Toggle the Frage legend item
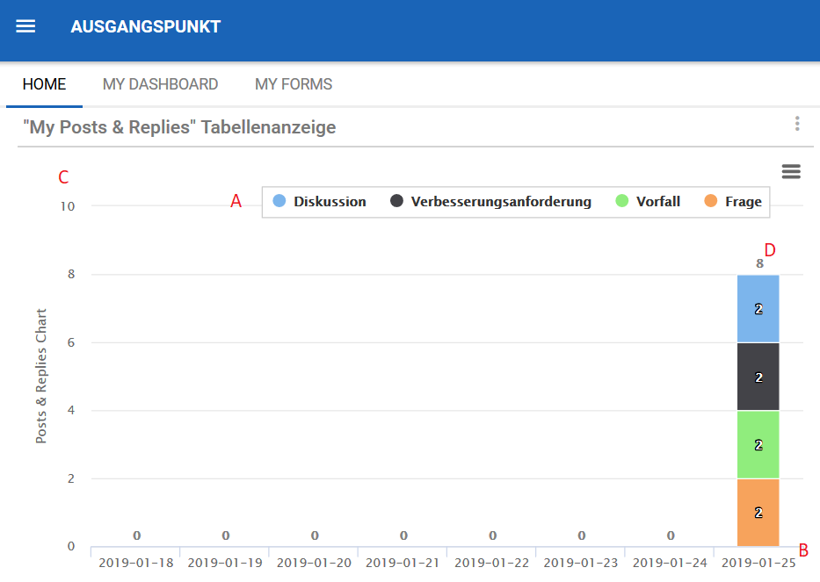The height and width of the screenshot is (582, 820). coord(743,202)
